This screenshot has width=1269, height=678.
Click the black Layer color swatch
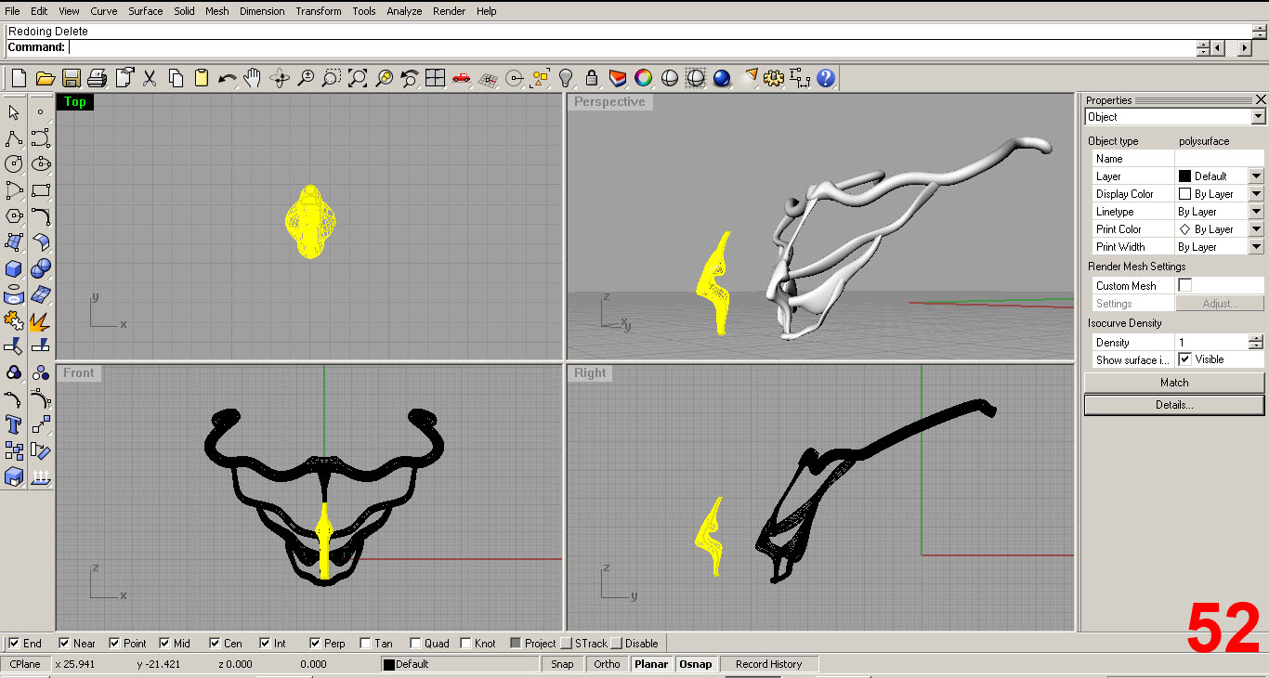1184,176
